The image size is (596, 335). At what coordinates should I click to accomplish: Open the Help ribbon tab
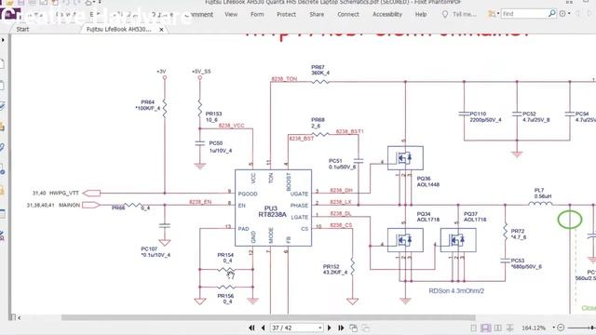click(x=421, y=15)
